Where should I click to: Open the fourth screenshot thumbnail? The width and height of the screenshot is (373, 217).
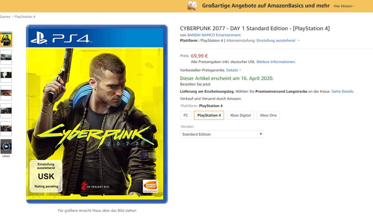(6, 93)
